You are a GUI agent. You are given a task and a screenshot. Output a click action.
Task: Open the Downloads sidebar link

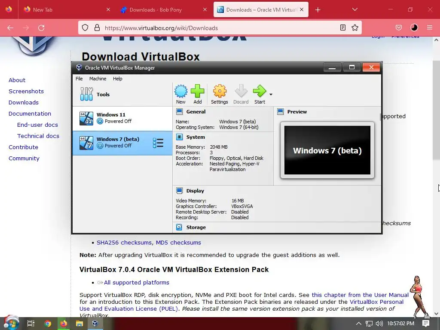point(24,102)
